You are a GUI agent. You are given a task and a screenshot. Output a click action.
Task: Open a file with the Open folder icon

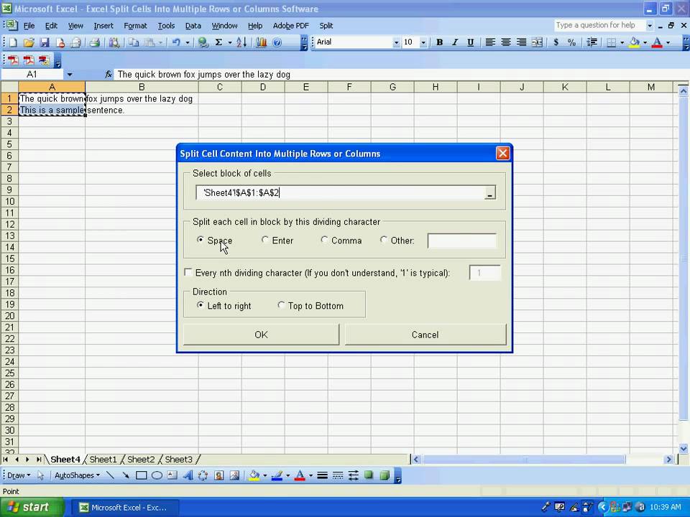pyautogui.click(x=29, y=42)
